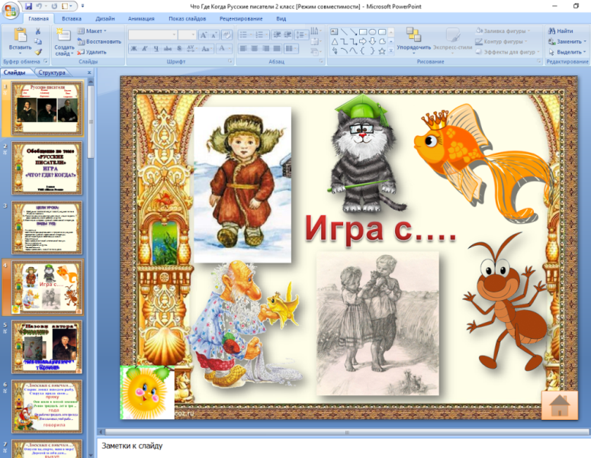Undo the last action in quick access toolbar
The height and width of the screenshot is (458, 591).
[x=39, y=6]
